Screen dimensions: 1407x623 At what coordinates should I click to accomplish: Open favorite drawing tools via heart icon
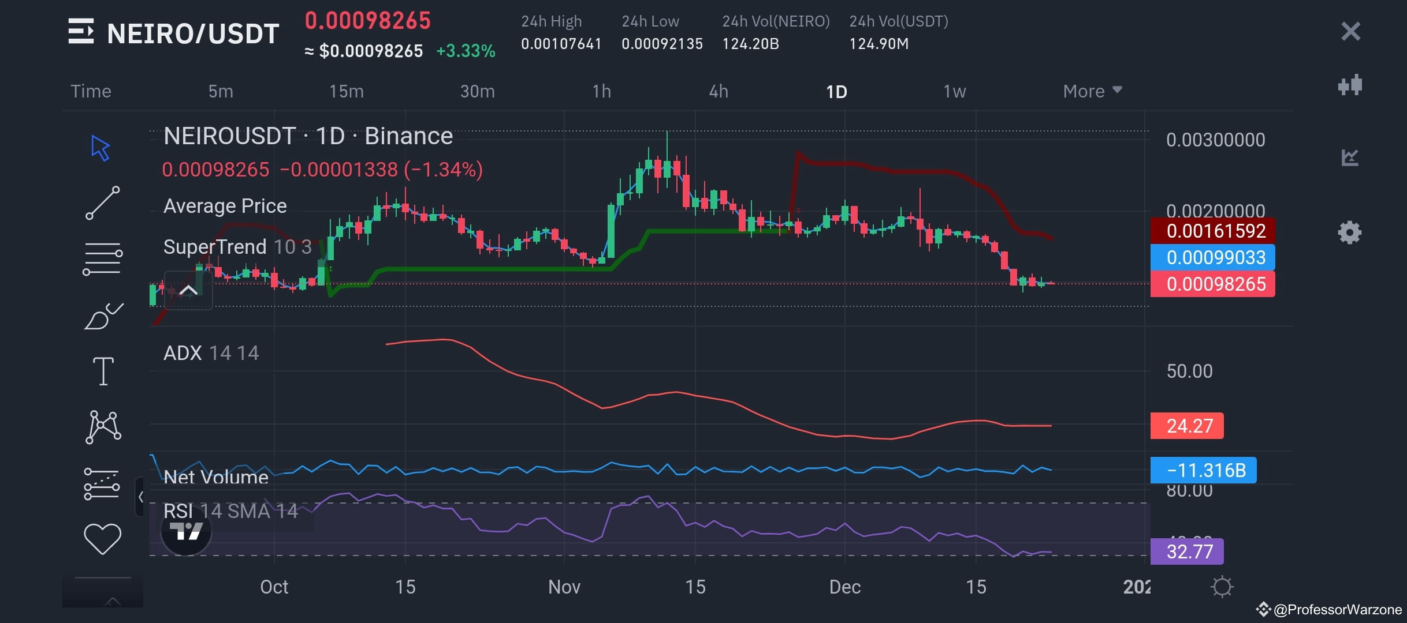pyautogui.click(x=103, y=538)
